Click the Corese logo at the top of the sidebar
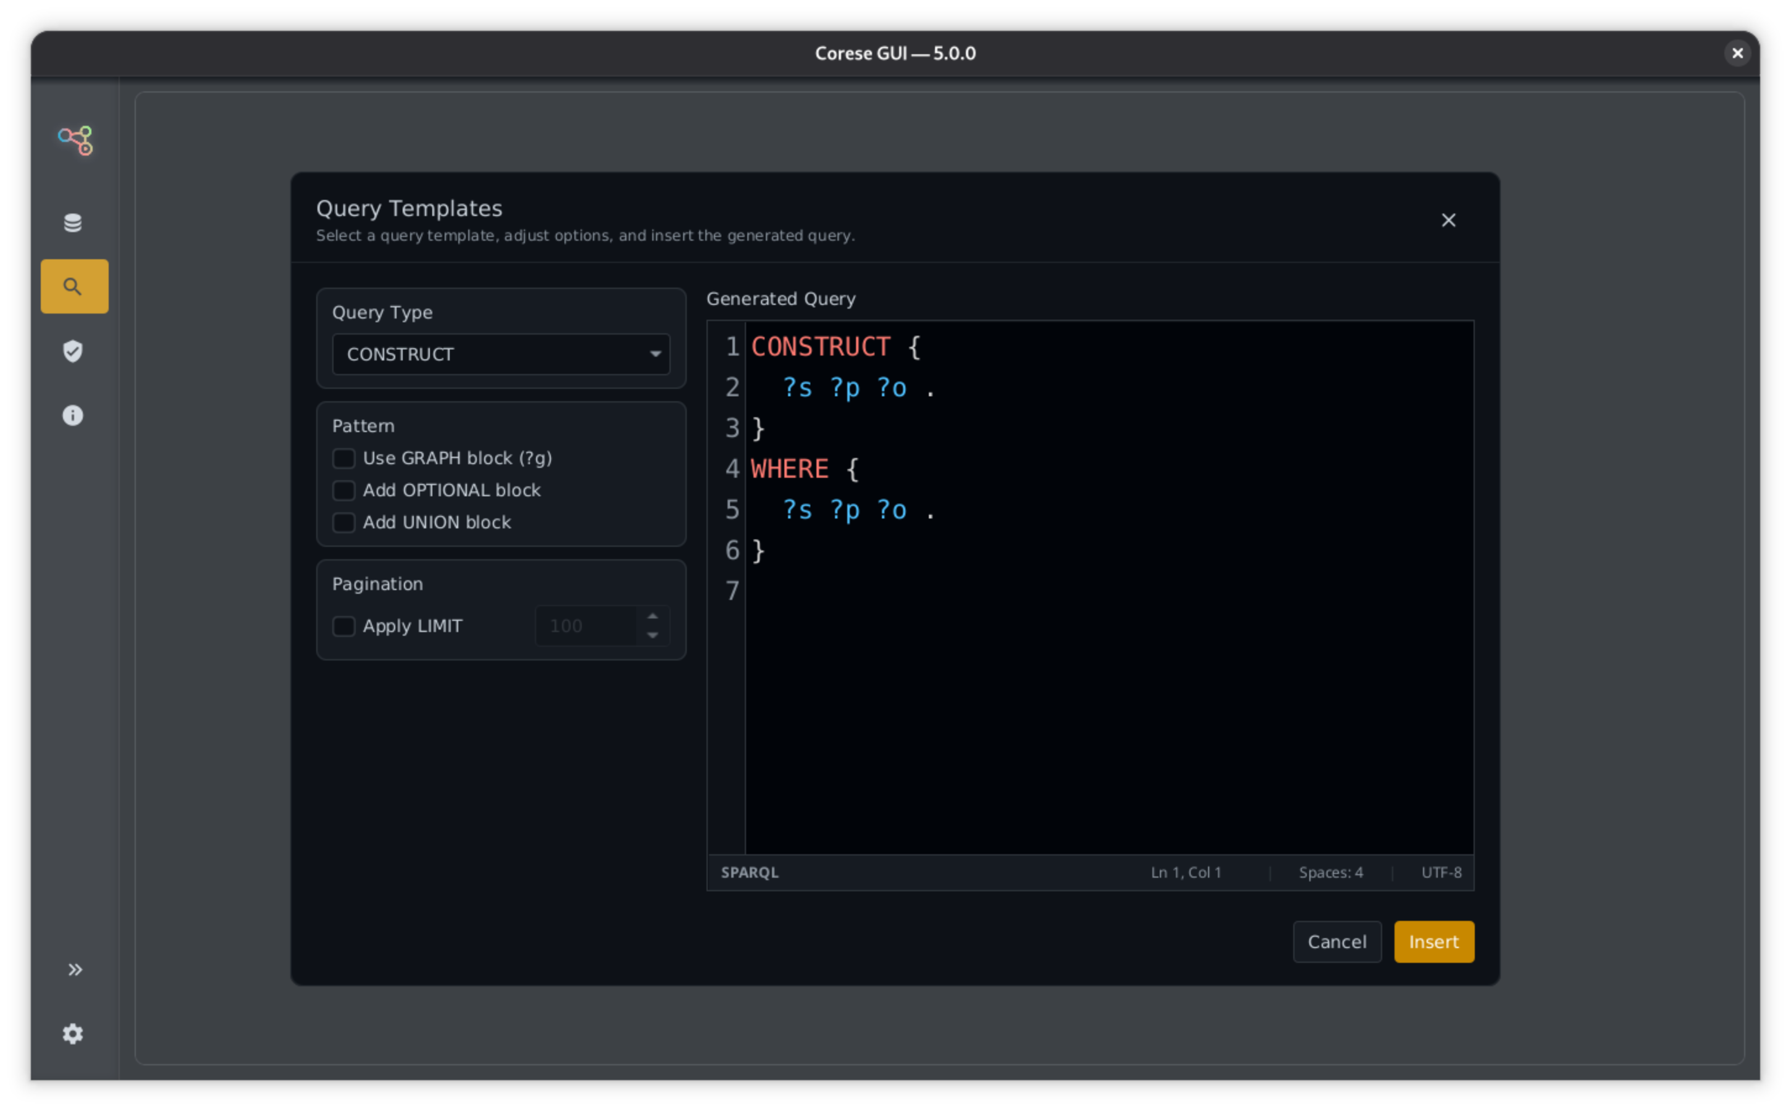The width and height of the screenshot is (1791, 1111). click(74, 139)
